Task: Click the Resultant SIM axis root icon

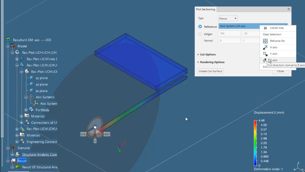Action: coord(9,39)
